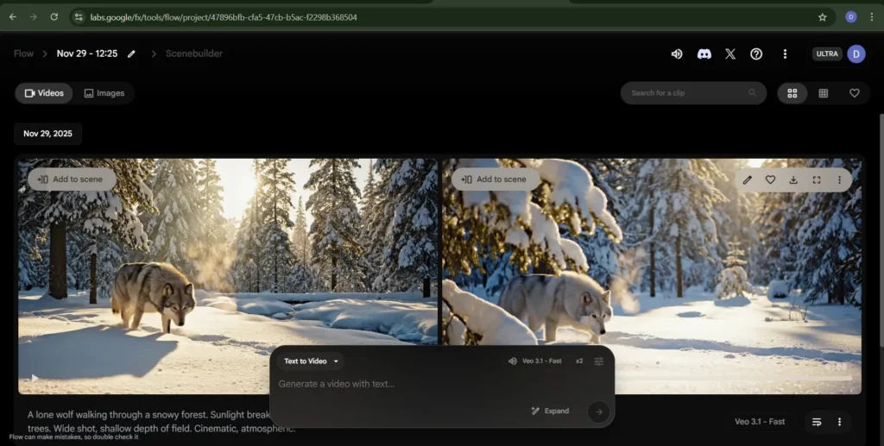Download the second wolf video clip
Screen dimensions: 884x446
pyautogui.click(x=793, y=179)
